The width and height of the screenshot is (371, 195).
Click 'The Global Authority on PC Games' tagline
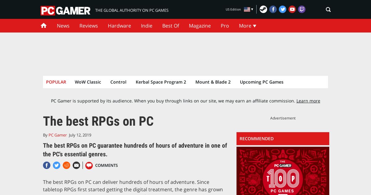click(x=132, y=10)
